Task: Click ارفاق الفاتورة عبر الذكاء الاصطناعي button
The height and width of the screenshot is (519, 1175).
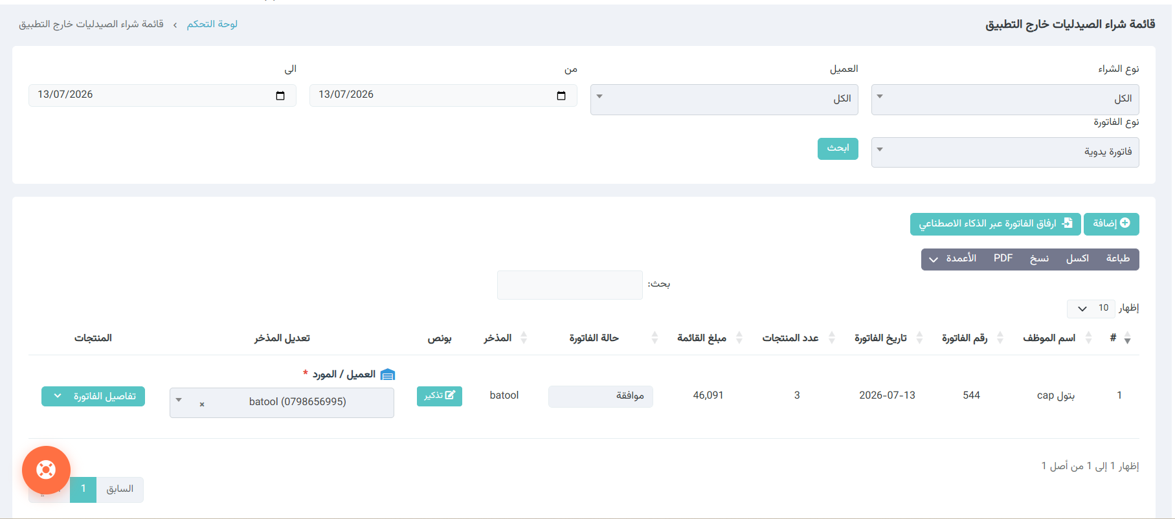Action: pos(995,224)
